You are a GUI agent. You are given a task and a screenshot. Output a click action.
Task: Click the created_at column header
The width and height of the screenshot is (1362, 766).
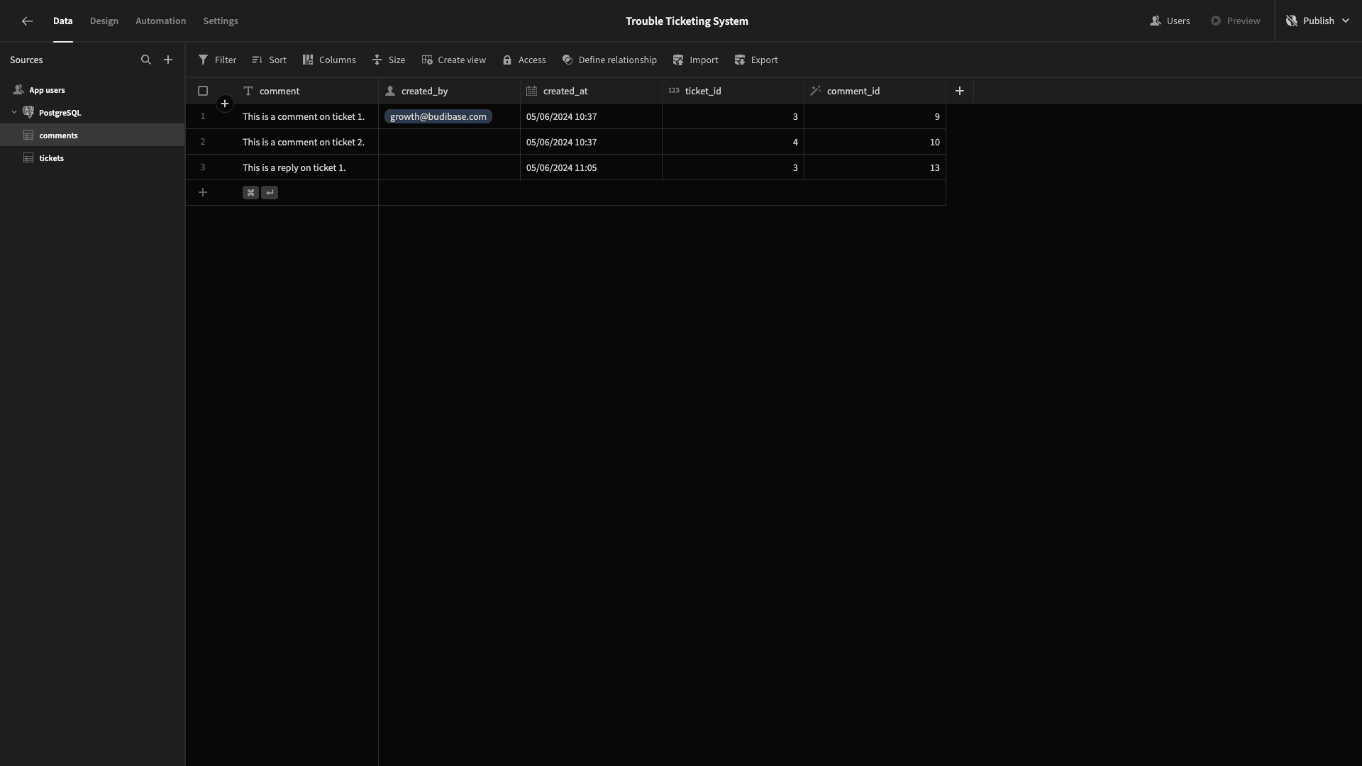pos(591,91)
